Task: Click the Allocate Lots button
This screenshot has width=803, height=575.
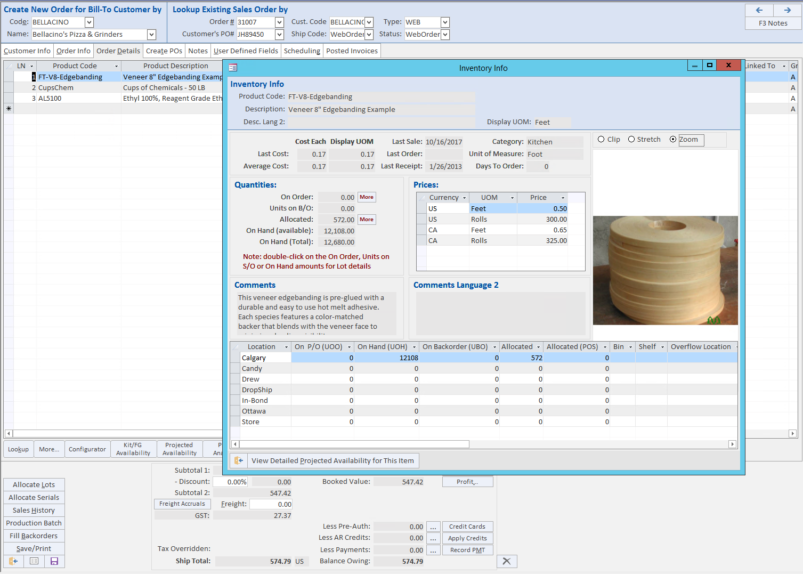Action: 34,484
